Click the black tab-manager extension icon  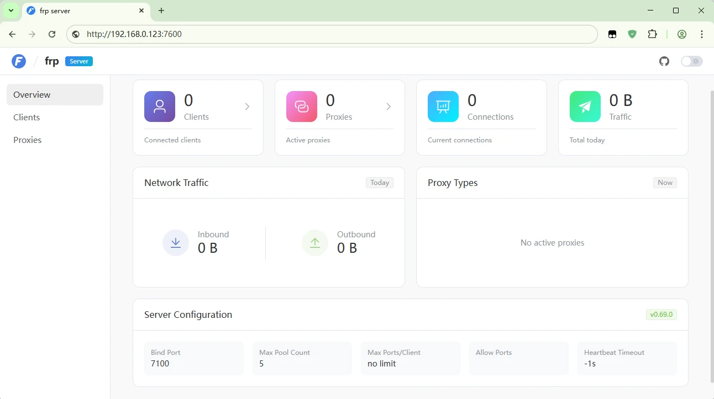pos(612,34)
